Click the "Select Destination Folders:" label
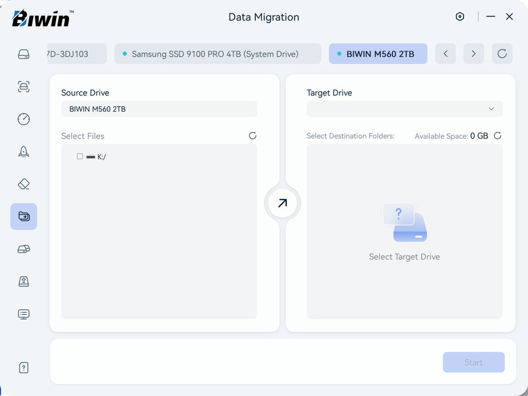This screenshot has height=396, width=528. [351, 136]
